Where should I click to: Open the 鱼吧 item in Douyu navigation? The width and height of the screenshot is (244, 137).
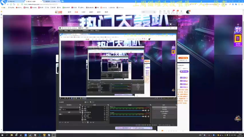click(106, 12)
